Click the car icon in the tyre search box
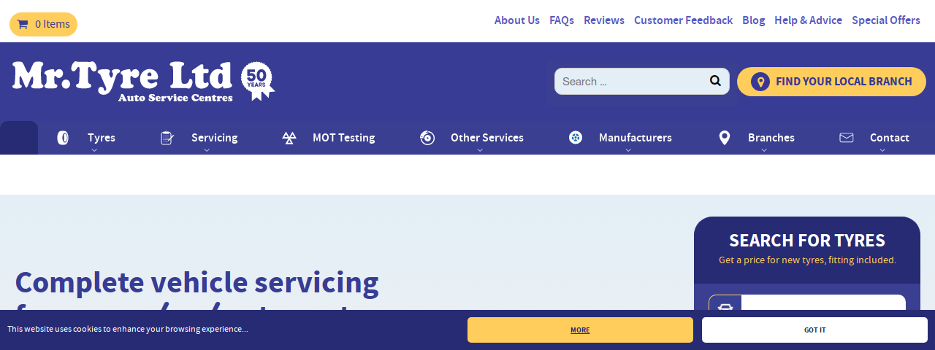935x350 pixels. pyautogui.click(x=725, y=307)
